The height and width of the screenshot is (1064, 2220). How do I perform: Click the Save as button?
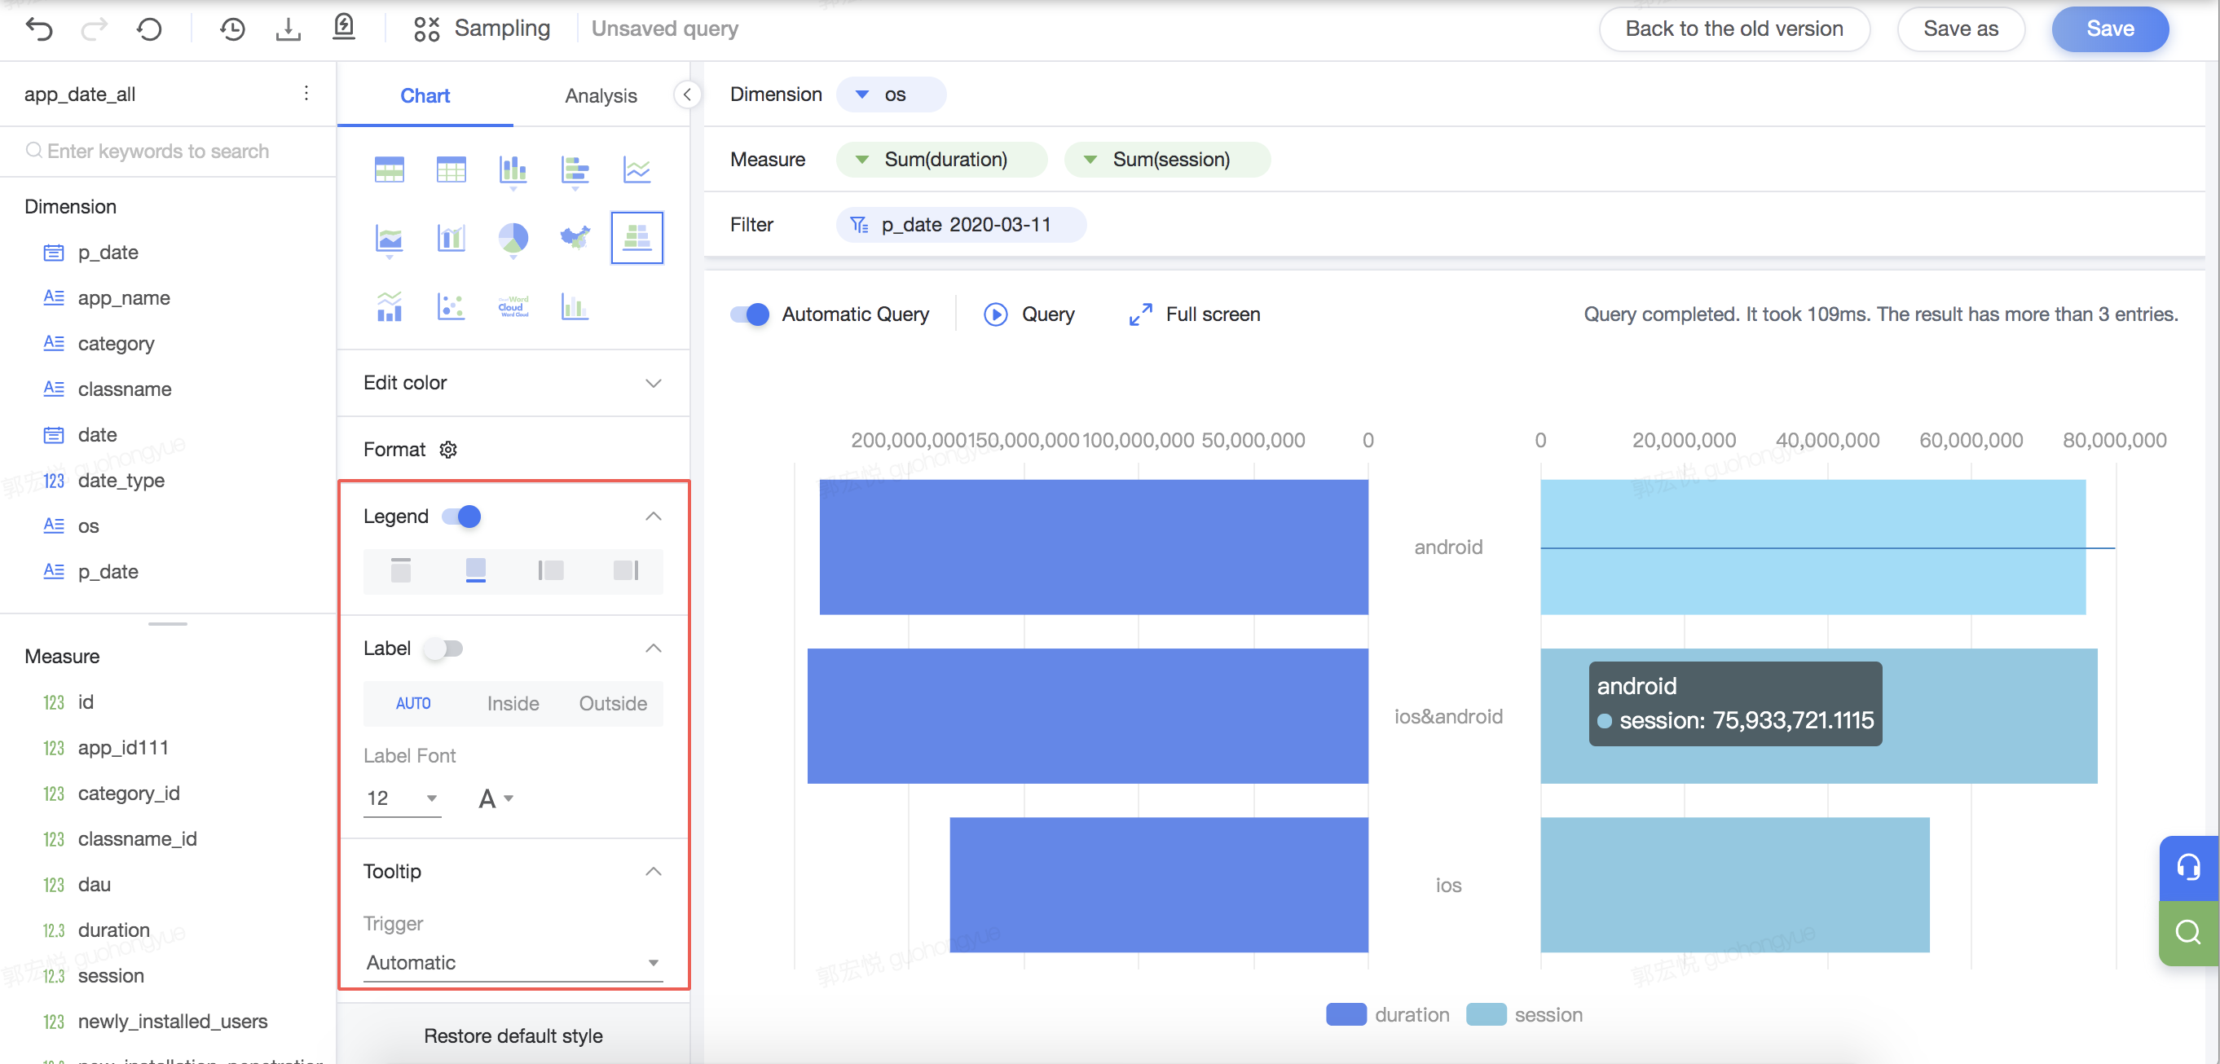(1960, 29)
